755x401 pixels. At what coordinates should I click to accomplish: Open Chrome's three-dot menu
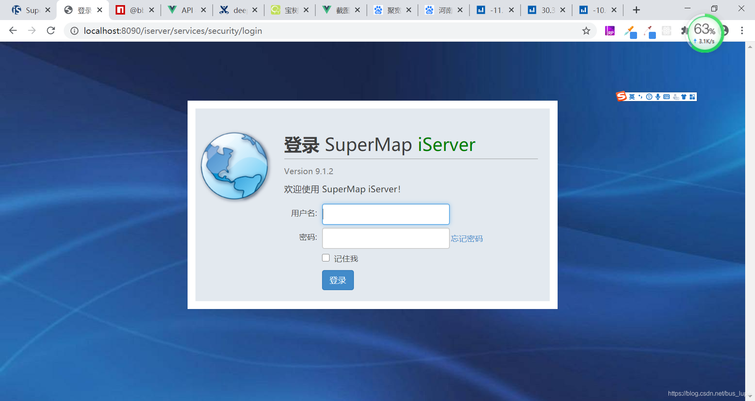point(742,31)
